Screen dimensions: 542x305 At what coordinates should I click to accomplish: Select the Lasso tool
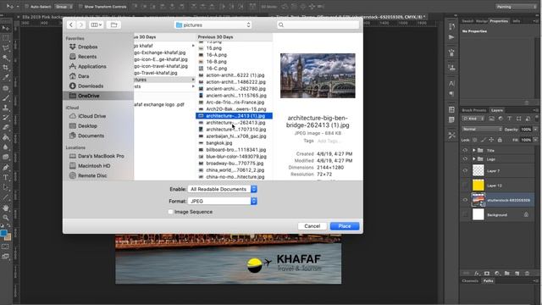click(6, 47)
